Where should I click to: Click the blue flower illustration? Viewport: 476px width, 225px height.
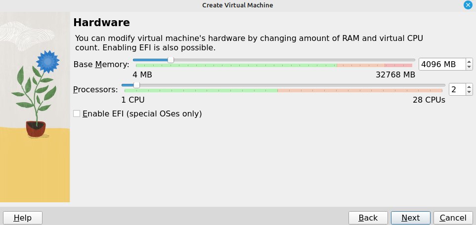click(47, 62)
